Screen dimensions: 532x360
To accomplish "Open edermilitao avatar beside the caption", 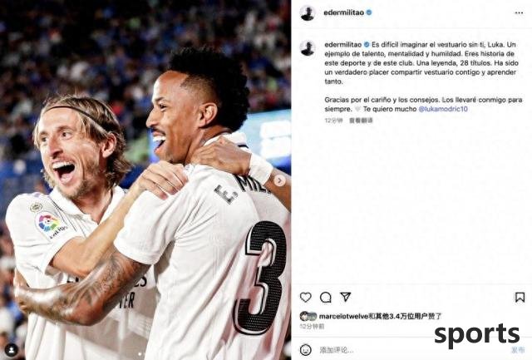I will pos(308,48).
